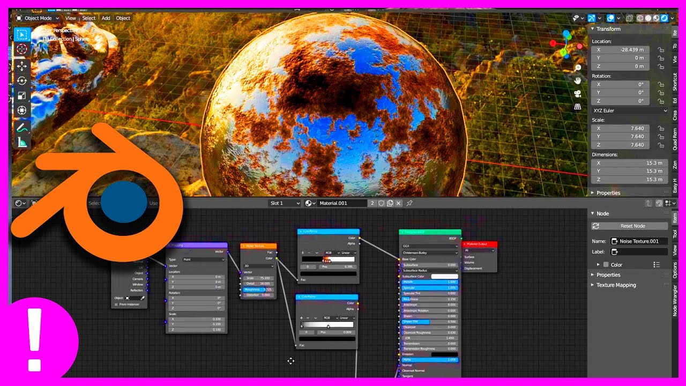The height and width of the screenshot is (386, 686).
Task: Open the Quad Rem sidebar tab
Action: (x=675, y=139)
